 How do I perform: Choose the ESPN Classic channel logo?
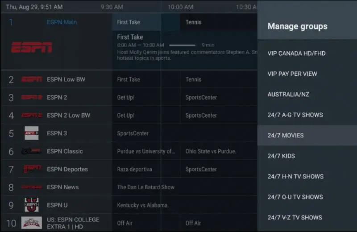(32, 151)
